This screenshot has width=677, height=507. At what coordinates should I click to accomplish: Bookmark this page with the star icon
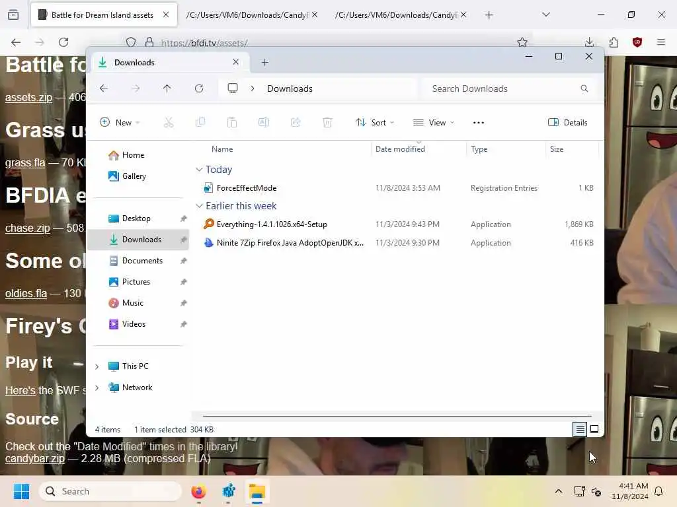coord(522,42)
